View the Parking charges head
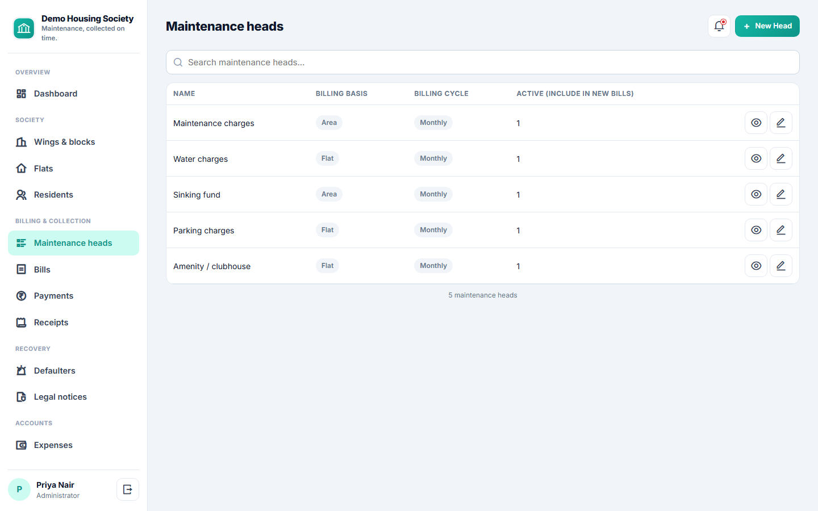Viewport: 818px width, 511px height. coord(756,230)
